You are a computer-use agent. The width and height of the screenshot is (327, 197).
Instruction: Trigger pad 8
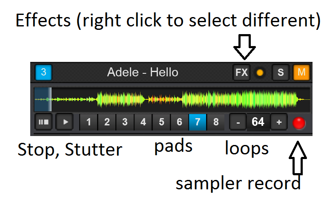coord(216,122)
